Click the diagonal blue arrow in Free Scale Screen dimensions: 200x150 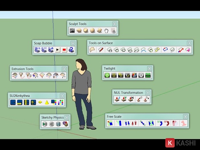tap(143, 123)
